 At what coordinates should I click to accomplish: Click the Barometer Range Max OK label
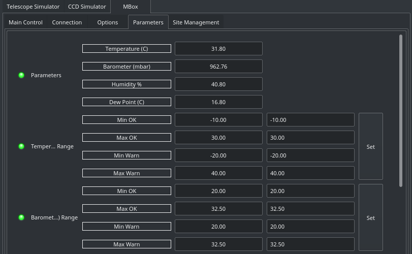tap(126, 209)
